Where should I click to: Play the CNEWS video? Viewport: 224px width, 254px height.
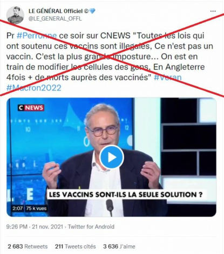pos(112,157)
